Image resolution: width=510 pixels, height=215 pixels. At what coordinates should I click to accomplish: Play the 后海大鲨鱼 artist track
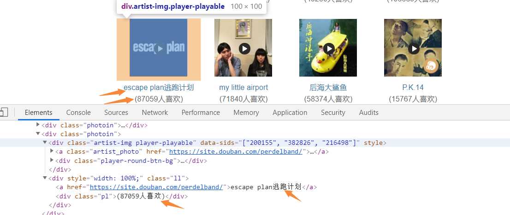[329, 49]
